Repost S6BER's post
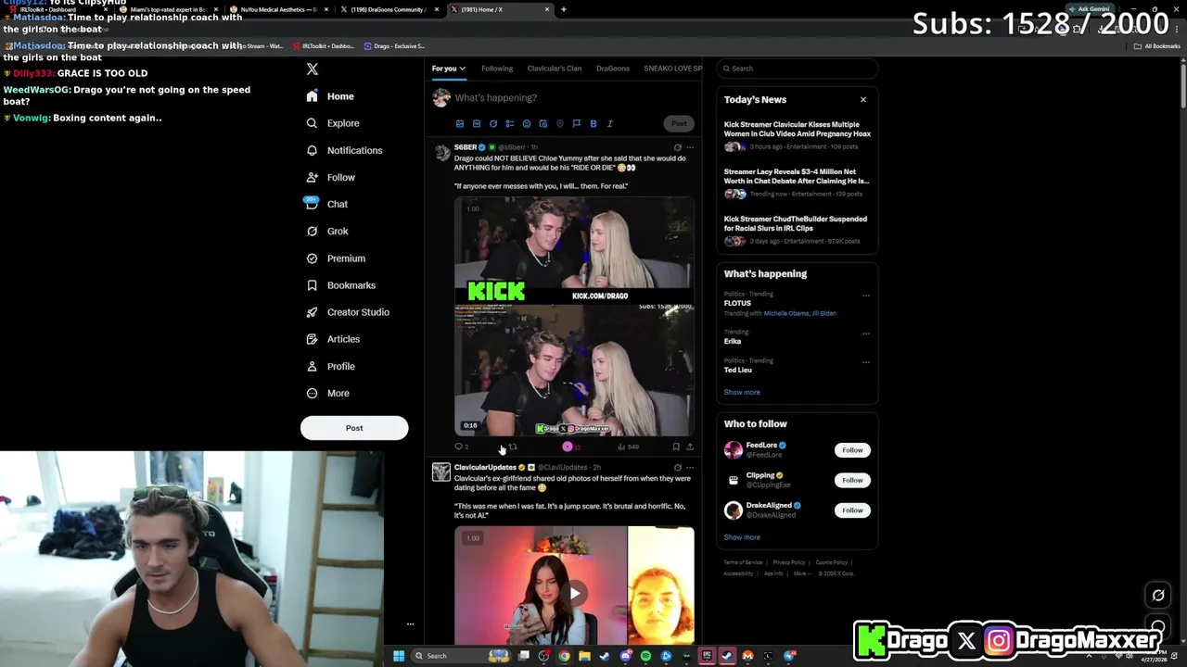 click(513, 447)
